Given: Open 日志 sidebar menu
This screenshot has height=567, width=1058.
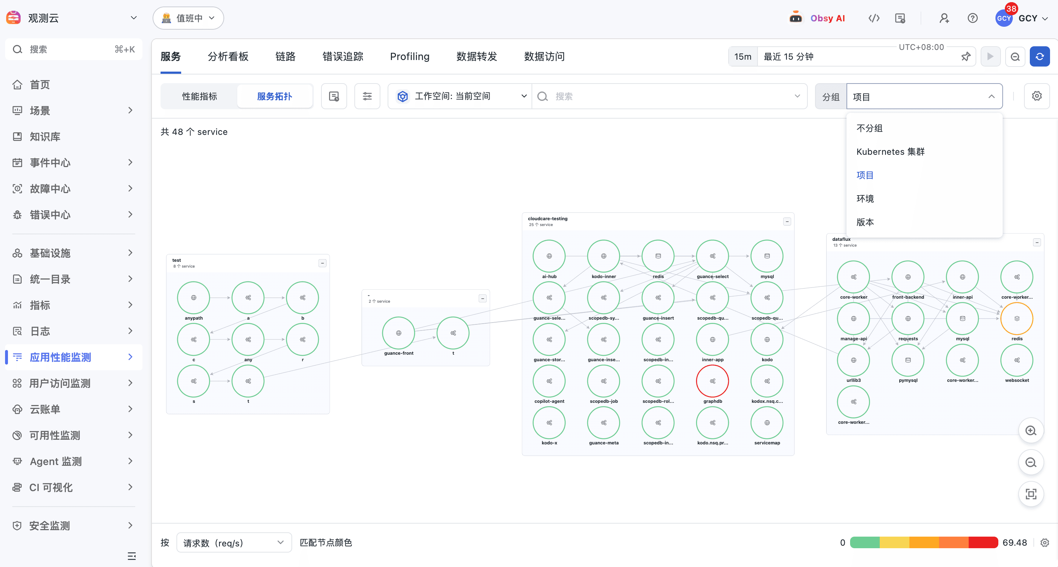Looking at the screenshot, I should [x=73, y=331].
